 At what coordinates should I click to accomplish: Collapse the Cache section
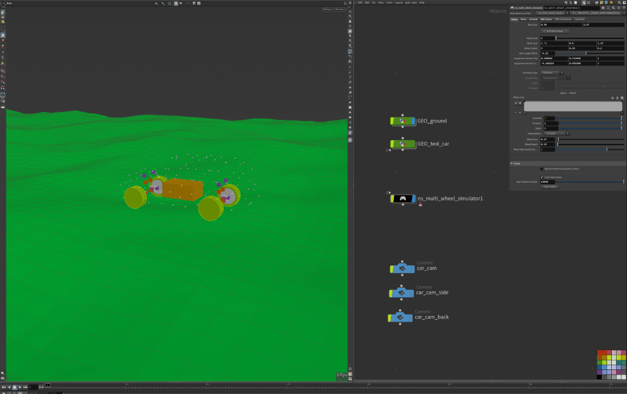click(x=512, y=164)
